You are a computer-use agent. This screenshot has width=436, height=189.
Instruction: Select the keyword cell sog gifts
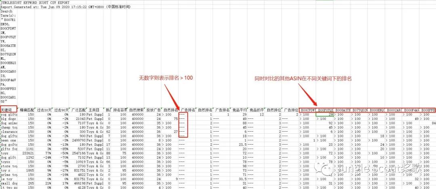pos(8,114)
